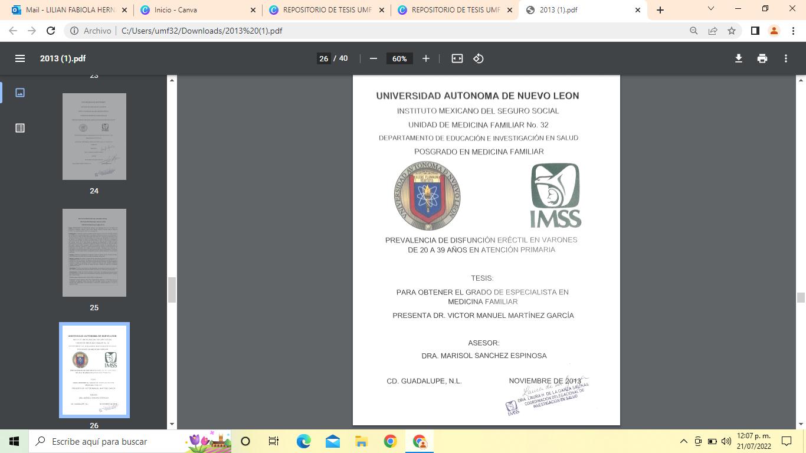806x453 pixels.
Task: Click thumbnail panel scrollbar handle
Action: 172,290
